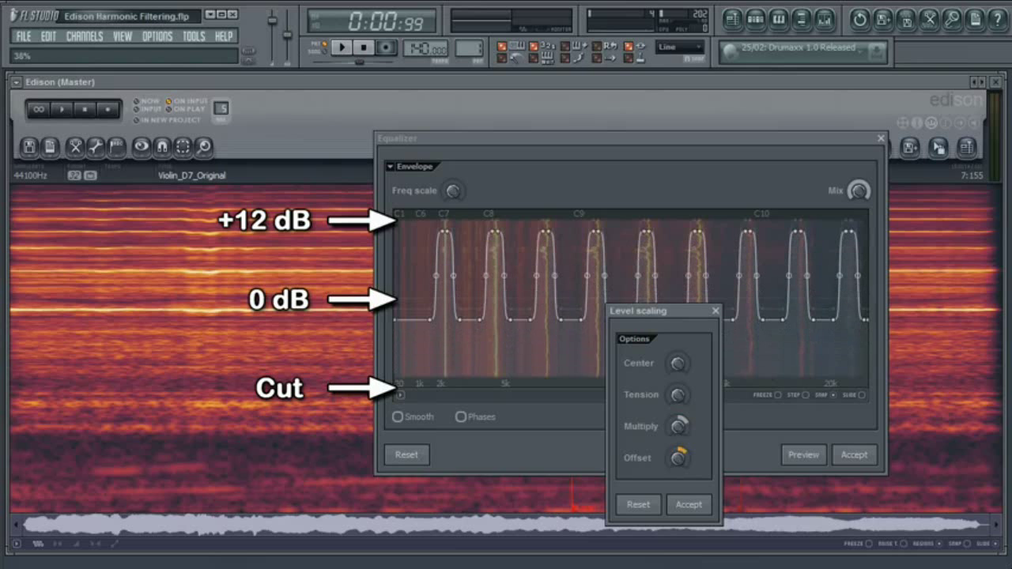Click Edison's magnifier zoom icon
The image size is (1012, 569).
pyautogui.click(x=203, y=146)
